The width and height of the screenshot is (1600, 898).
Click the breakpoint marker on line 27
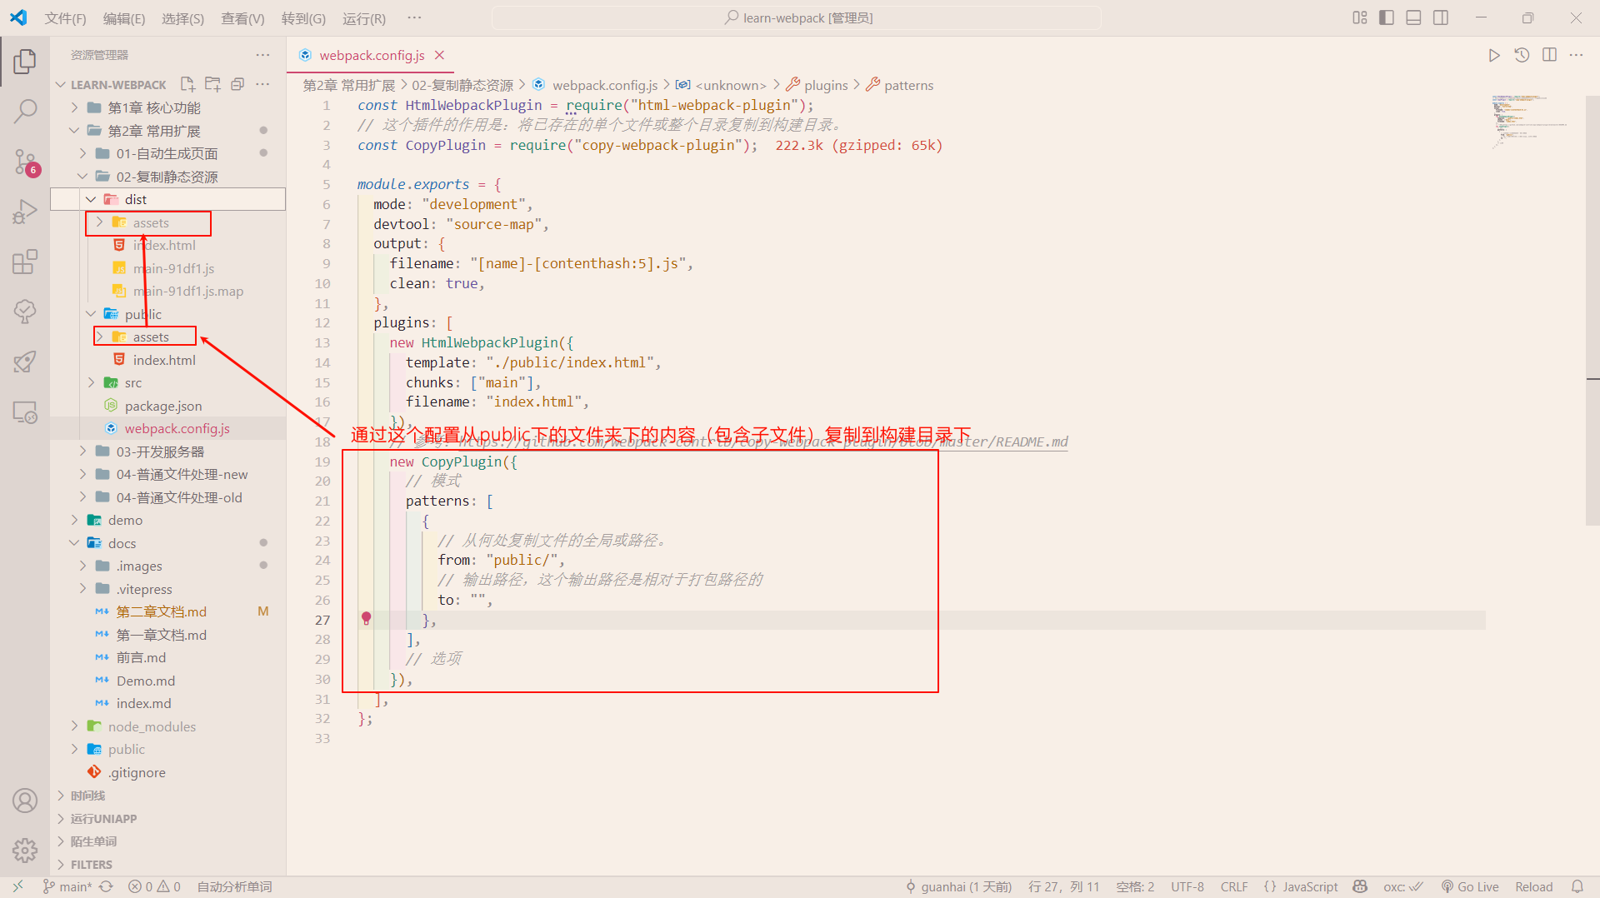366,619
